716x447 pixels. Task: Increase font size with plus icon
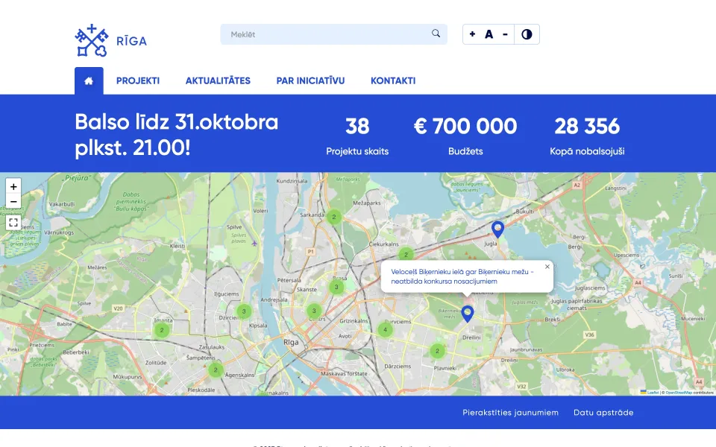point(472,34)
